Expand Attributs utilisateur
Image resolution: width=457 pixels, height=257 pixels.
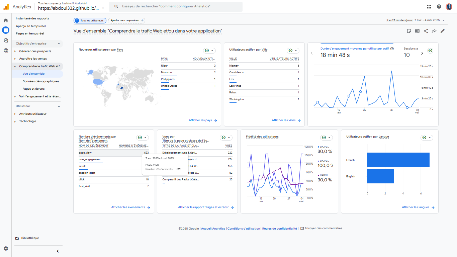coord(15,114)
